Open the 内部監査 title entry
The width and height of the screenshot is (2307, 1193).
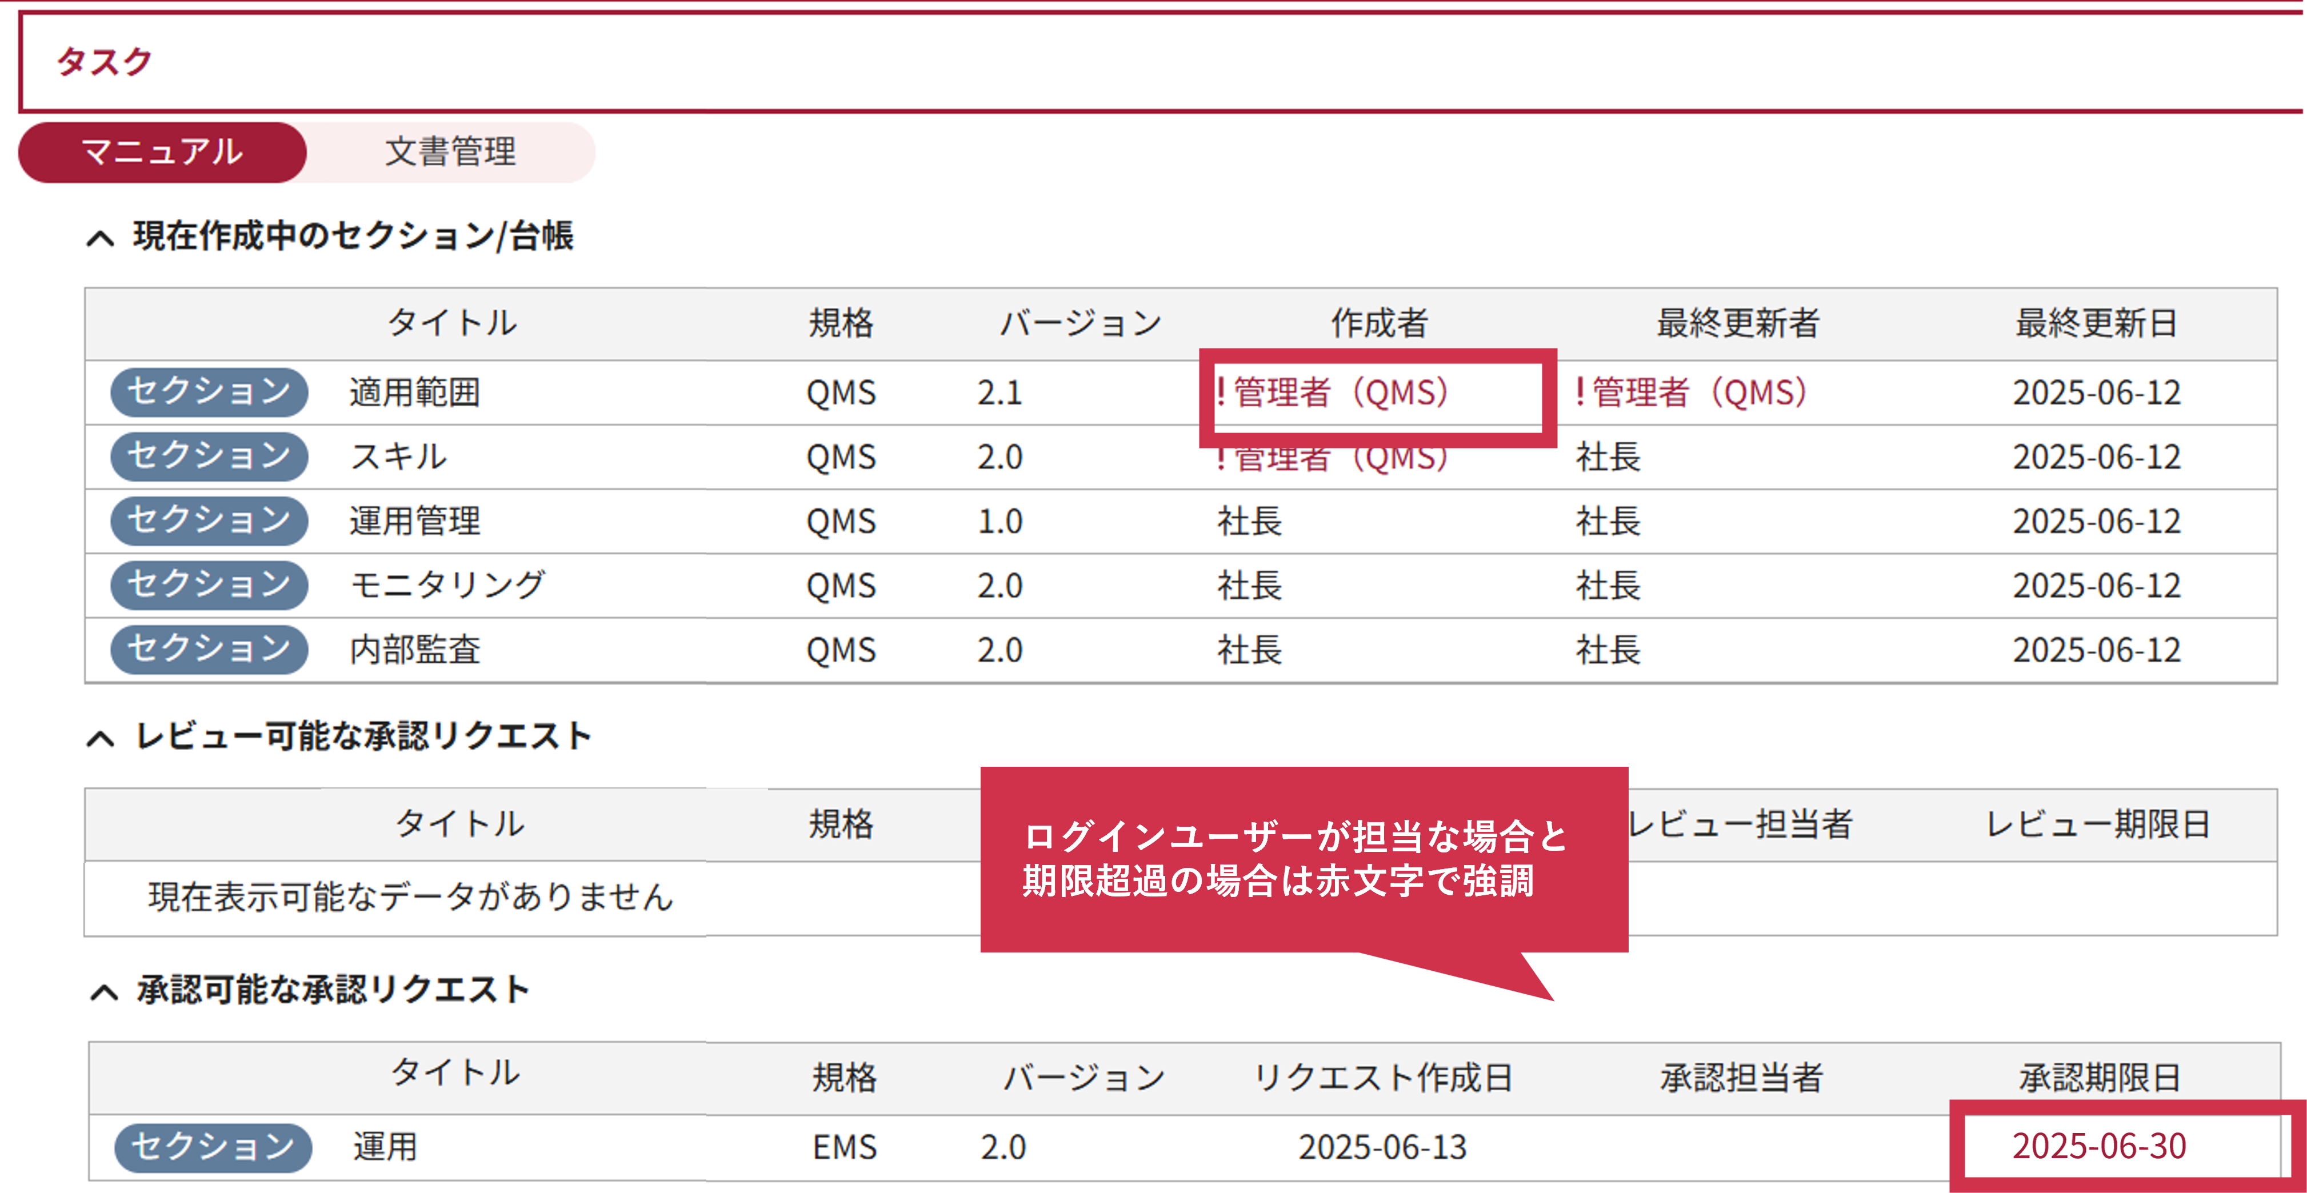click(x=415, y=650)
